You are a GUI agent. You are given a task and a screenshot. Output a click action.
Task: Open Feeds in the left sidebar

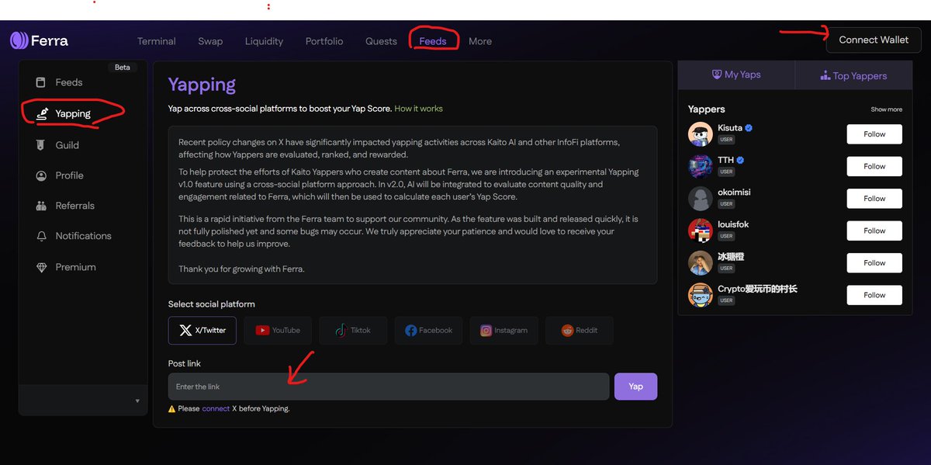coord(58,82)
